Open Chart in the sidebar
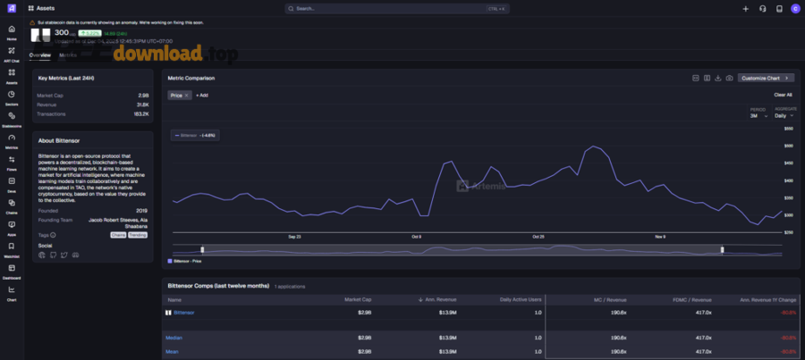Image resolution: width=805 pixels, height=360 pixels. coord(12,293)
